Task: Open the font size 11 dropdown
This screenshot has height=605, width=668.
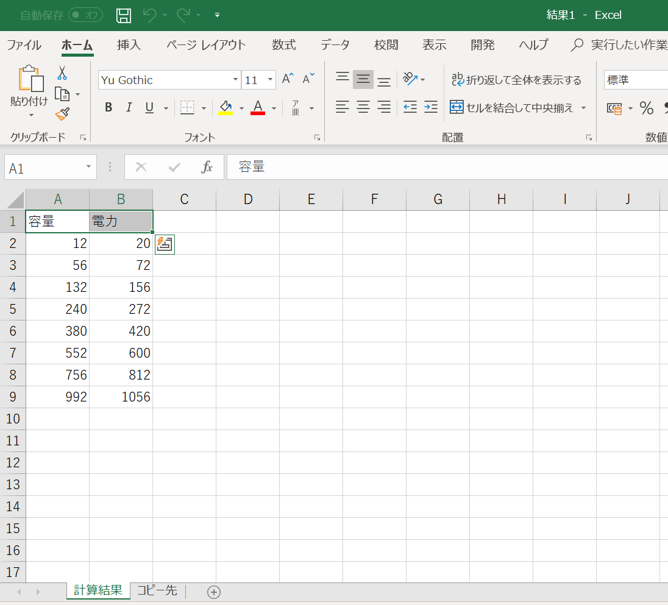Action: coord(270,80)
